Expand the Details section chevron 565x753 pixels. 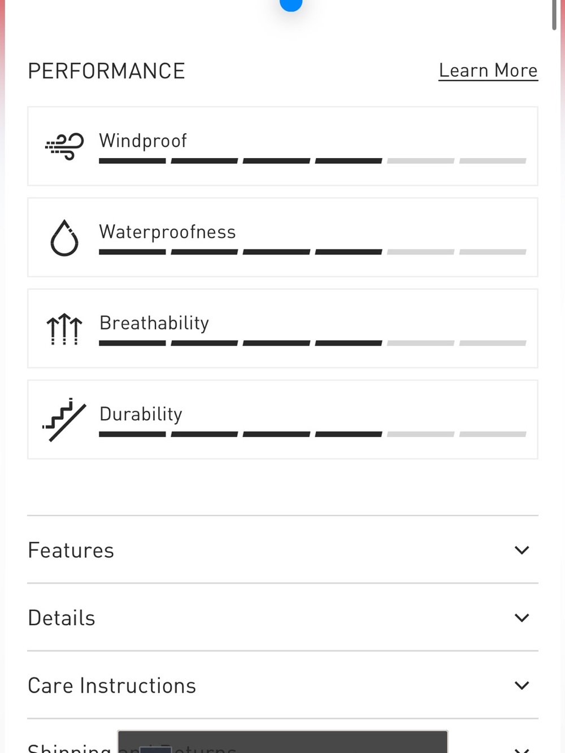tap(522, 617)
